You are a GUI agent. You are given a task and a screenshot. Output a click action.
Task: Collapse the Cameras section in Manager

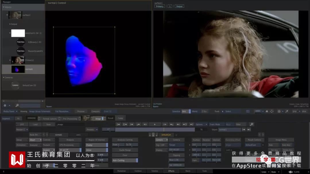click(x=3, y=77)
